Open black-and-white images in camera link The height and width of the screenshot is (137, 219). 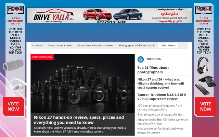[160, 130]
